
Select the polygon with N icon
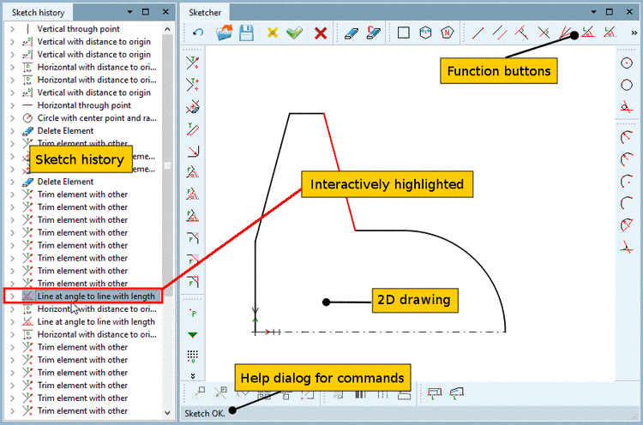pos(448,33)
